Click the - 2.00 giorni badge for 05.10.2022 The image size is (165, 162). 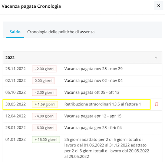44,92
